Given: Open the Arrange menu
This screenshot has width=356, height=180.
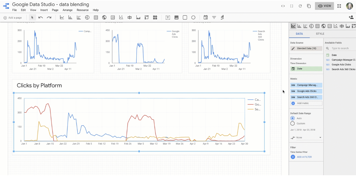Looking at the screenshot, I should click(68, 10).
